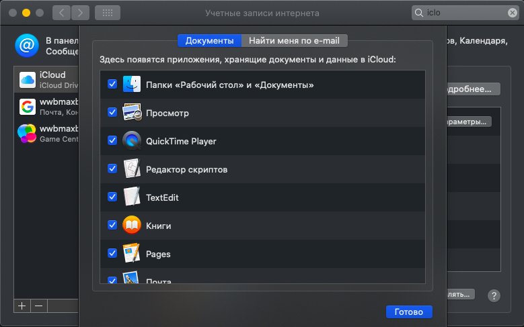
Task: Click the Finder icon for Desktop and Documents folders
Action: pyautogui.click(x=132, y=84)
